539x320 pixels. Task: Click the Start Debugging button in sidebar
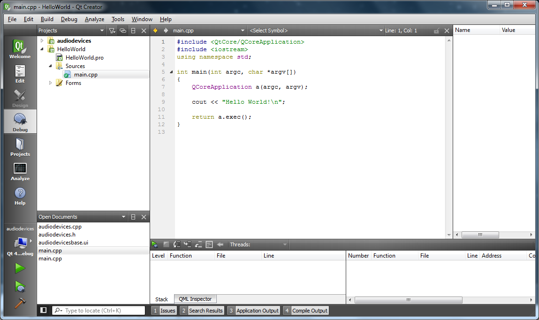pyautogui.click(x=20, y=286)
